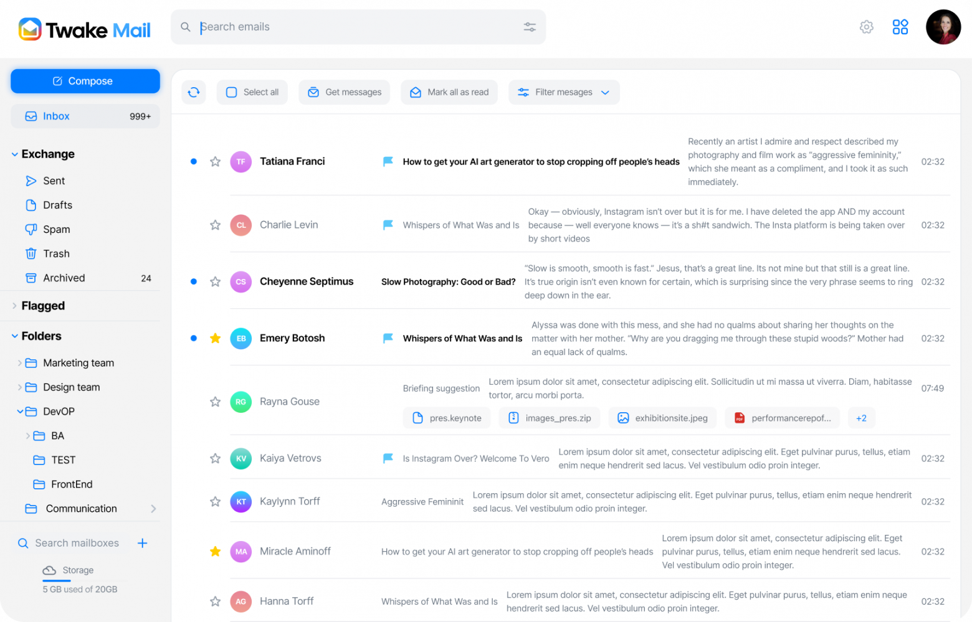Expand the Flagged section
Image resolution: width=972 pixels, height=622 pixels.
[14, 306]
